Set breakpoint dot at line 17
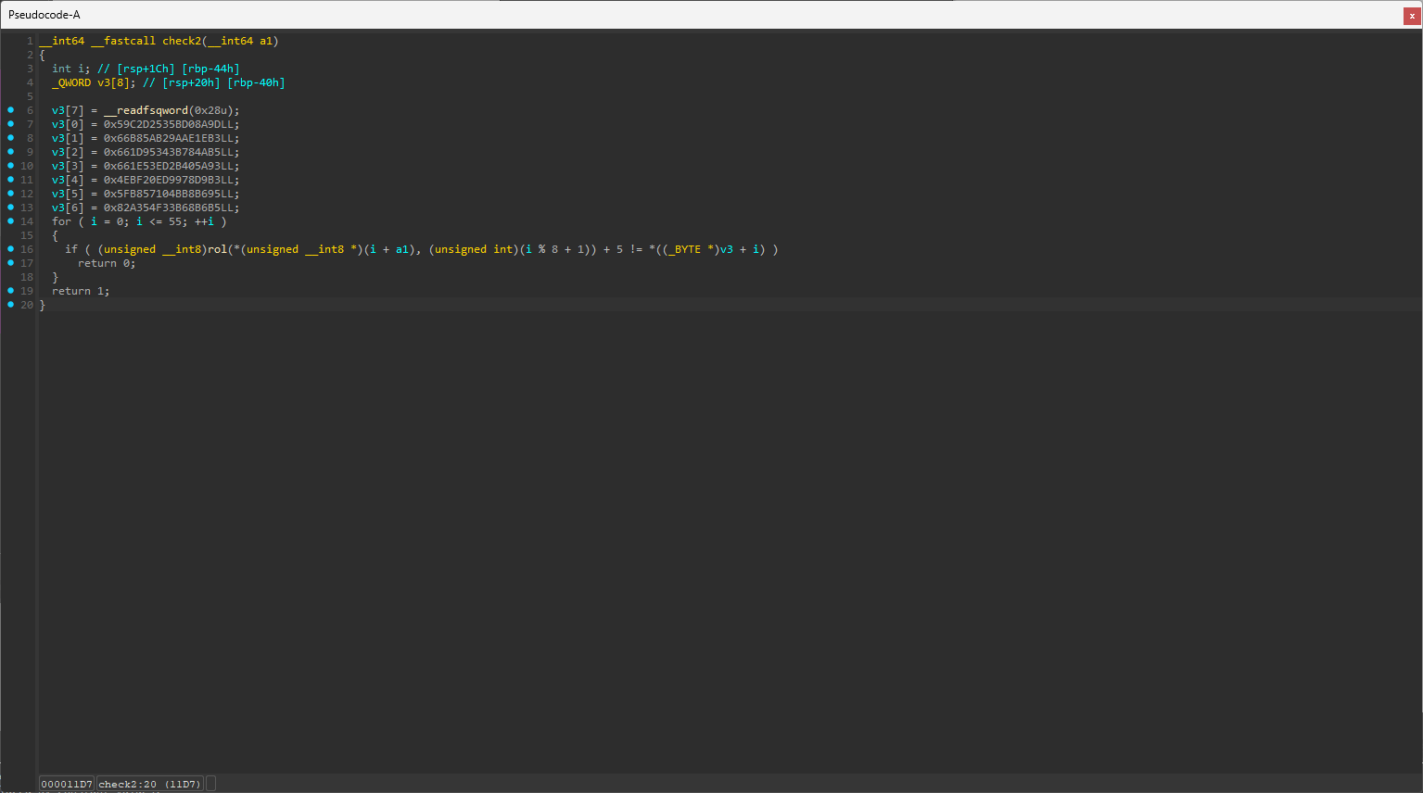 tap(11, 263)
